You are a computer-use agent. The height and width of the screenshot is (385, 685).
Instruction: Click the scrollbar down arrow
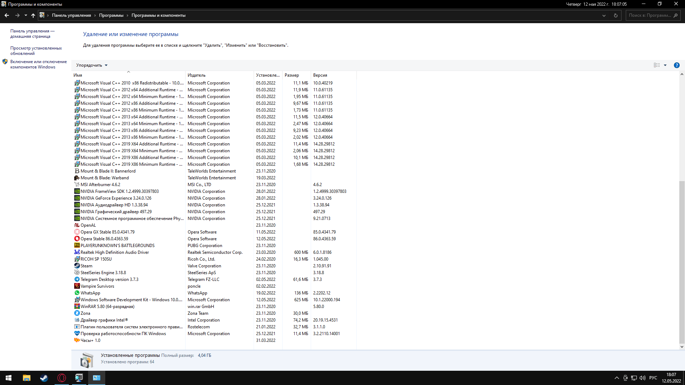[682, 347]
